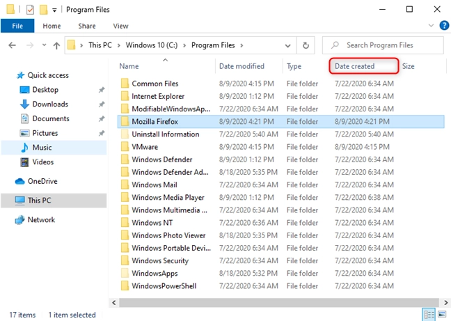Sort by the Size column header
Viewport: 451px width, 321px height.
click(x=408, y=66)
